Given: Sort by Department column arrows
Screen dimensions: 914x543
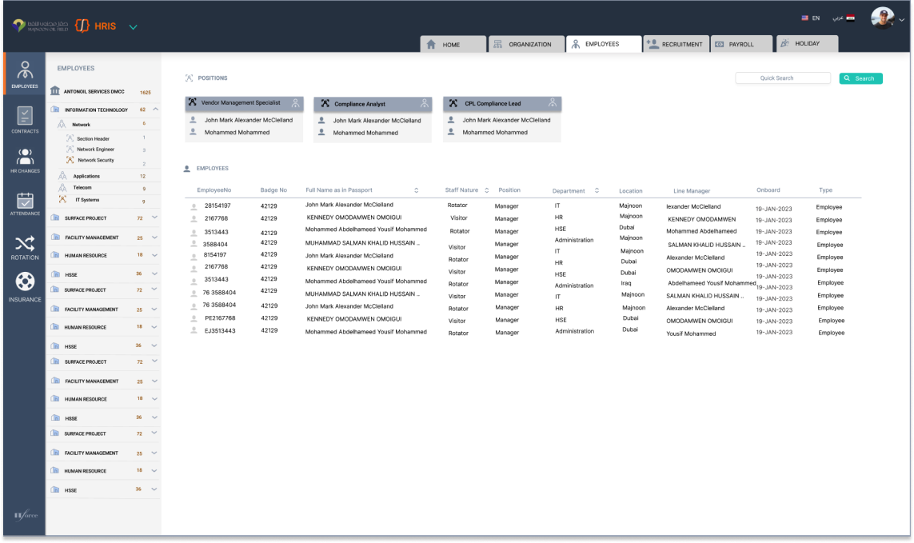Looking at the screenshot, I should [x=597, y=191].
